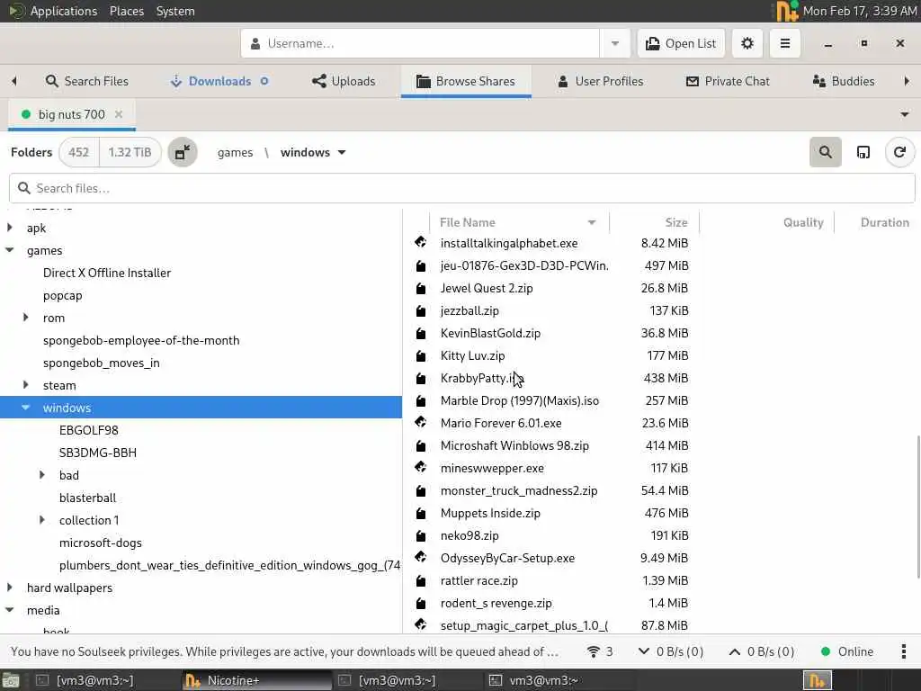The image size is (921, 691).
Task: Click the save shares list icon
Action: 863,152
